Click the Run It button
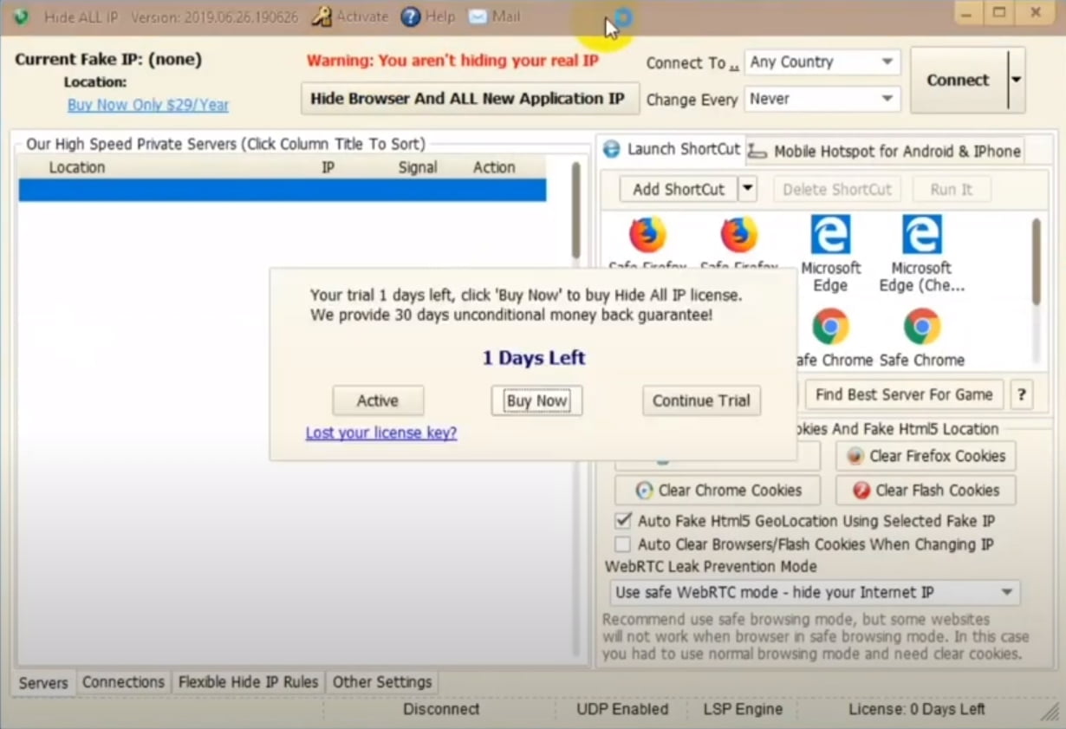Viewport: 1066px width, 729px height. coord(952,189)
